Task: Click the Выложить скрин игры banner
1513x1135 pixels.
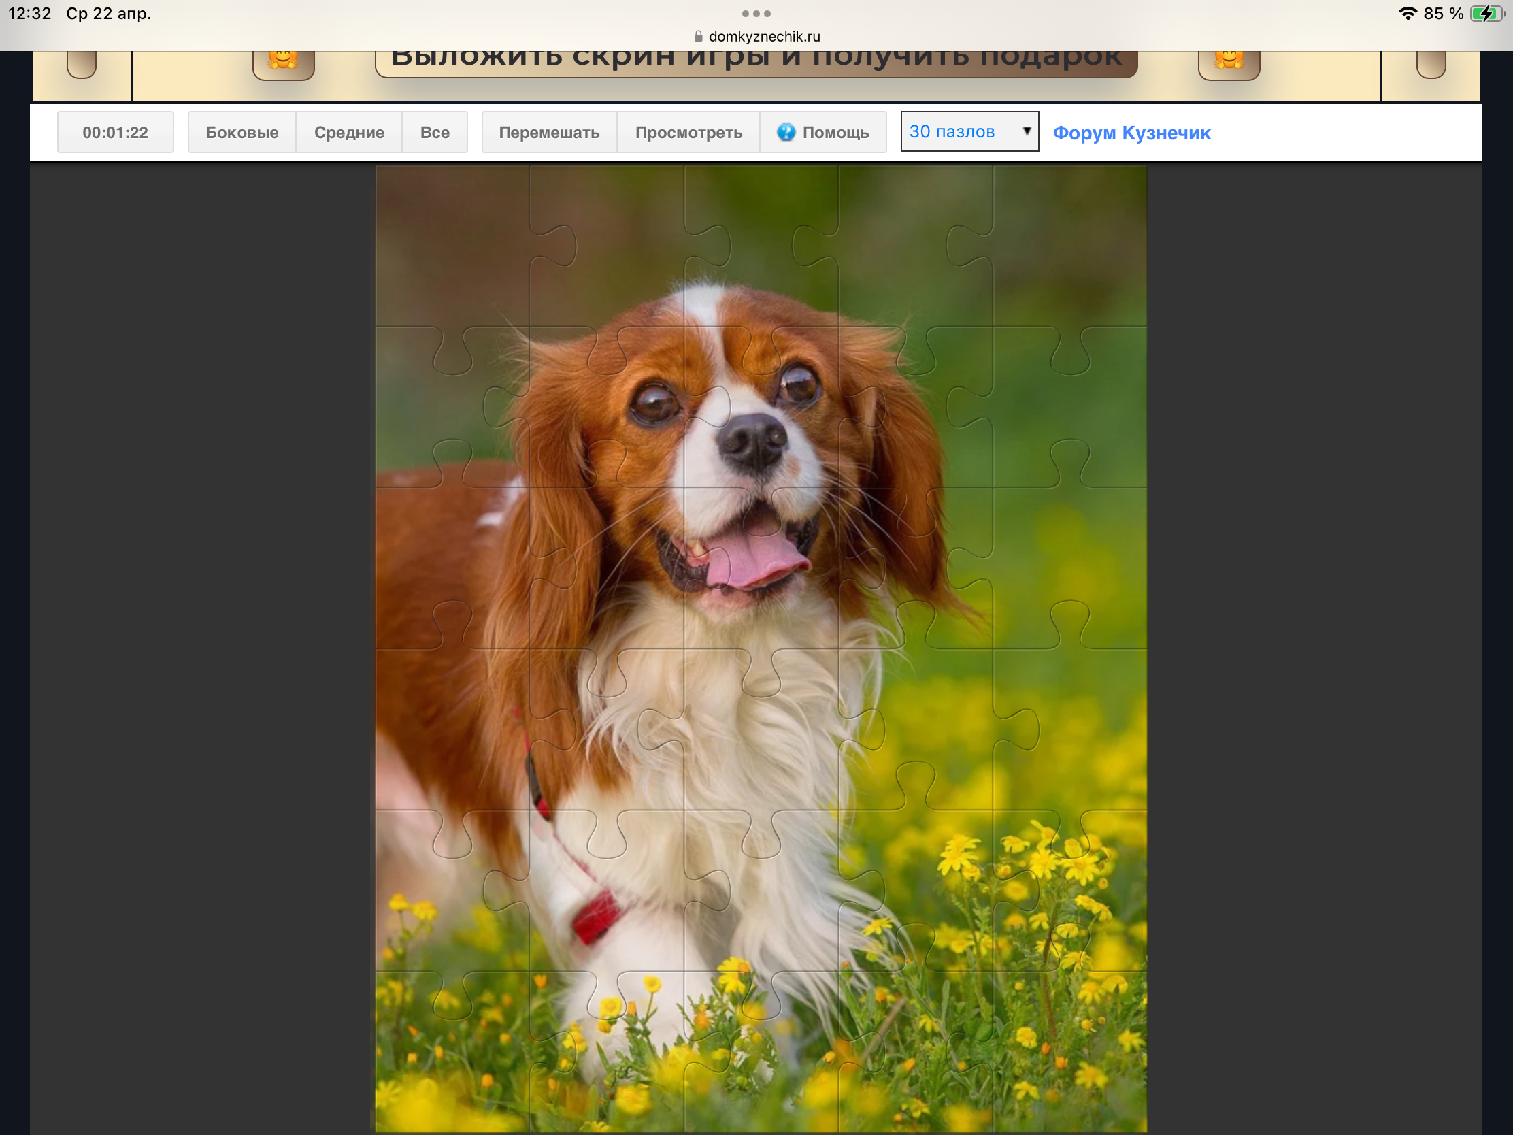Action: [x=756, y=61]
